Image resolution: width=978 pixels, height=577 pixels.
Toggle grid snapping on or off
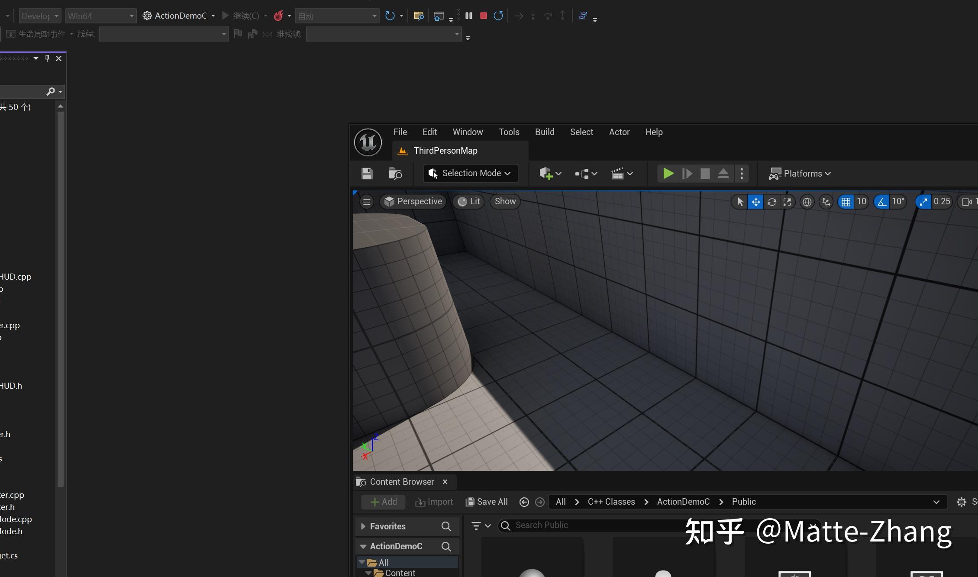(846, 202)
